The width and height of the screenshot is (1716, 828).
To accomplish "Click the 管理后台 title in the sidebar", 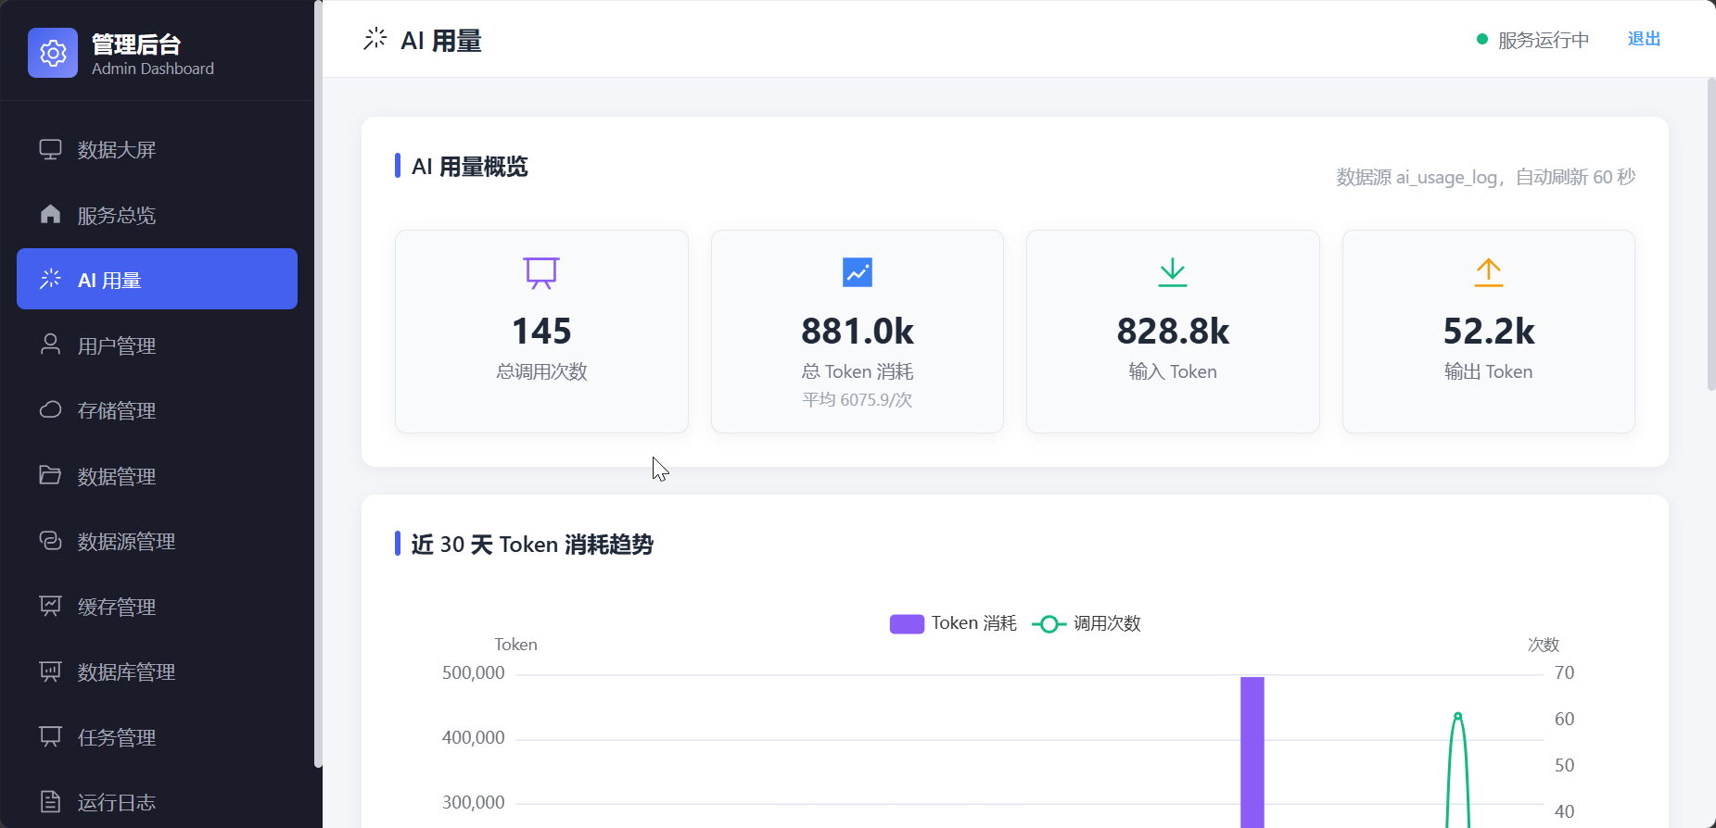I will coord(136,44).
